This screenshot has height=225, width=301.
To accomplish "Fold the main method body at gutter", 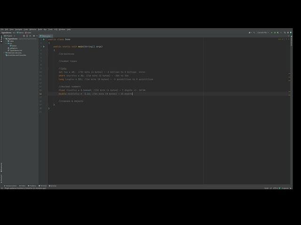I will 48,50.
